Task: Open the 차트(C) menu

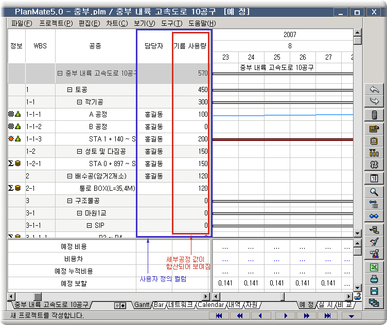Action: pyautogui.click(x=117, y=23)
